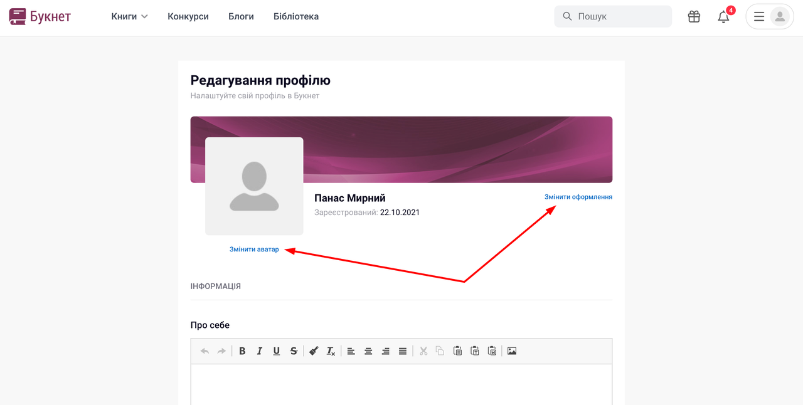
Task: Click the Пошук search field
Action: pos(613,16)
